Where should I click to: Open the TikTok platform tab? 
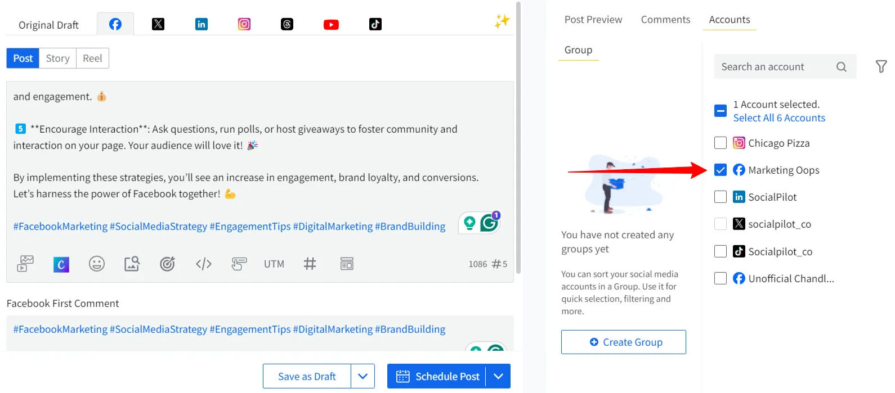375,24
